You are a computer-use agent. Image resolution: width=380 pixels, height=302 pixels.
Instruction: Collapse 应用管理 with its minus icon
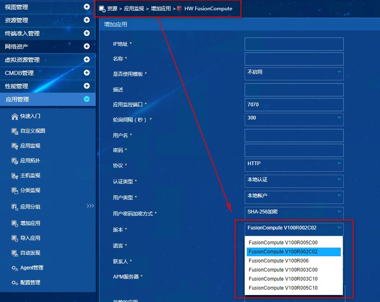[87, 99]
